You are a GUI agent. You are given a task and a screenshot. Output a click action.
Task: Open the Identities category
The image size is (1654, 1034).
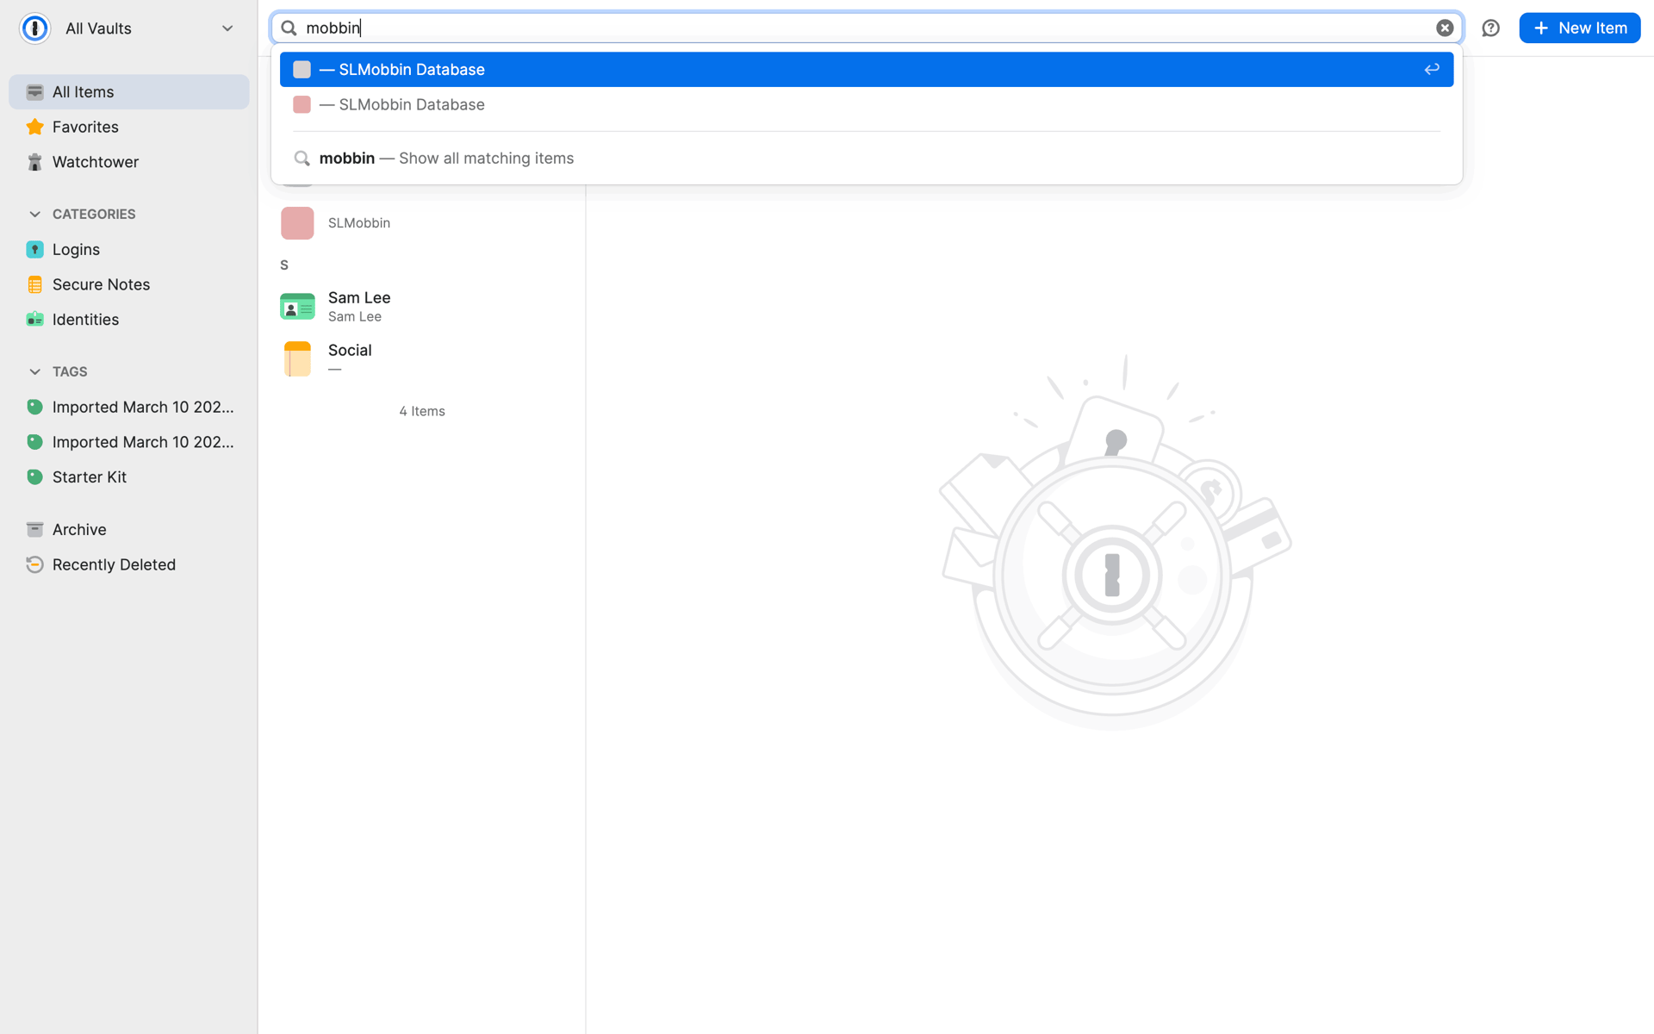click(x=129, y=320)
